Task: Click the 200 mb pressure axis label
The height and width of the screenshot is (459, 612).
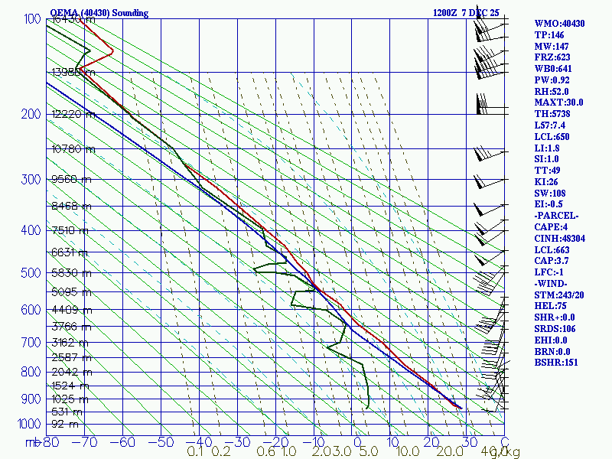Action: tap(31, 114)
